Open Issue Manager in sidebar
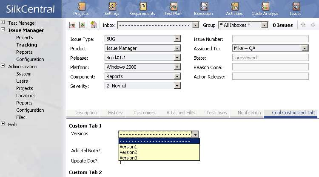 click(x=26, y=30)
